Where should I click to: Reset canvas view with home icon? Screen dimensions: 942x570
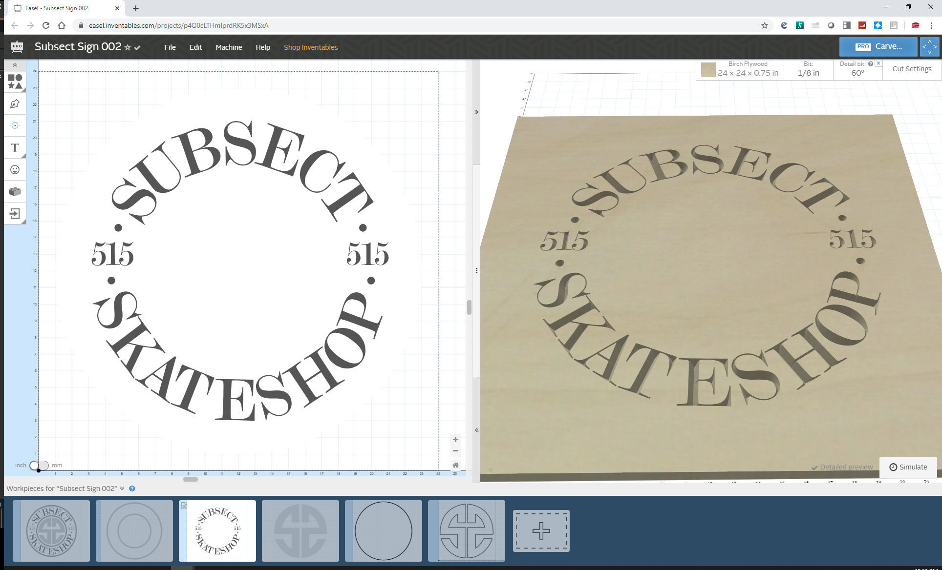(455, 465)
